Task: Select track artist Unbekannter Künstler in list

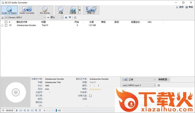Action: (x=26, y=25)
